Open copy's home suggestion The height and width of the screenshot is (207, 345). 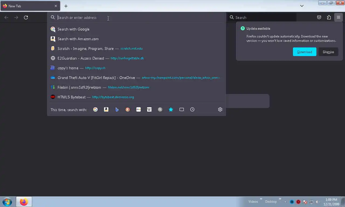(x=137, y=68)
